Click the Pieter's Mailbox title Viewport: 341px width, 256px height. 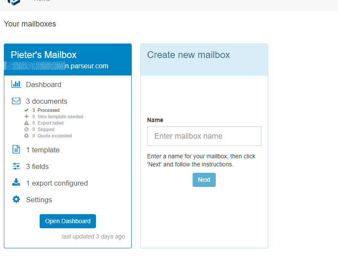click(43, 55)
